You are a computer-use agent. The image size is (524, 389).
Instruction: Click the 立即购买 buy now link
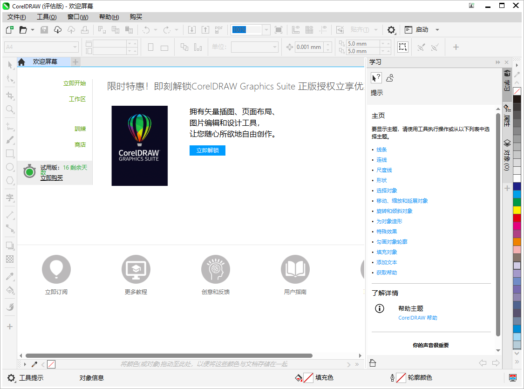51,178
